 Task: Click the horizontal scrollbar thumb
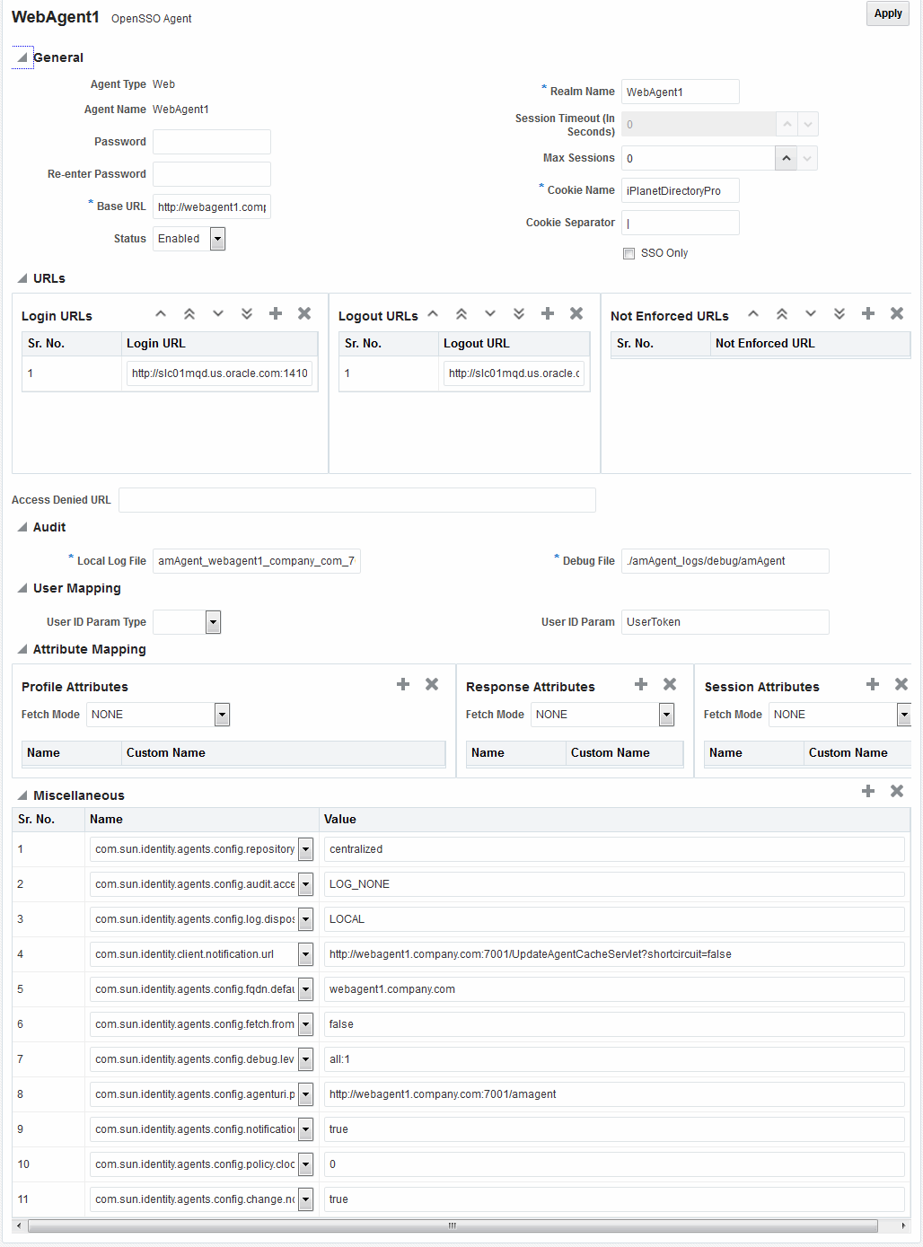coord(453,1225)
